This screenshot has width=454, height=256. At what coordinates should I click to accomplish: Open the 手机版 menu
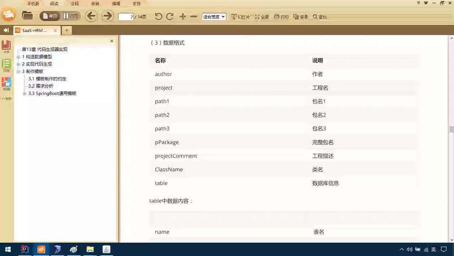coord(33,4)
